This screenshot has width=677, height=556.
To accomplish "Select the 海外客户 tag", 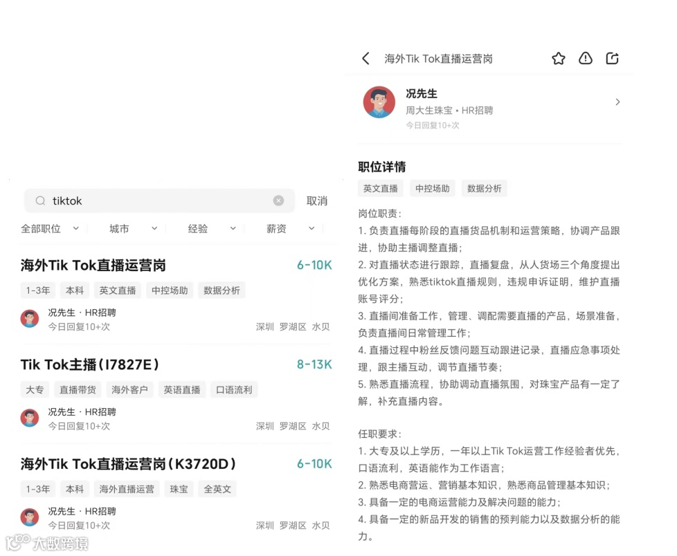I will (x=129, y=390).
